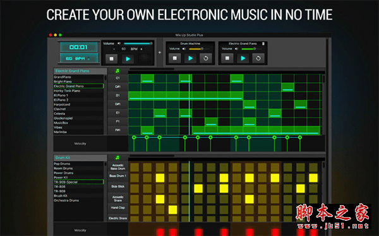Click the green note icon above C1 key

coord(117,71)
